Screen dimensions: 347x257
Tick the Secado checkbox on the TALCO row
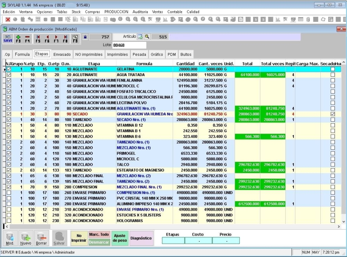[x=333, y=165]
